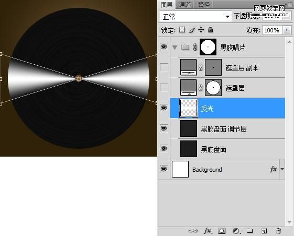Hide the 黑胶盘面 layer
This screenshot has height=236, width=294.
click(164, 149)
